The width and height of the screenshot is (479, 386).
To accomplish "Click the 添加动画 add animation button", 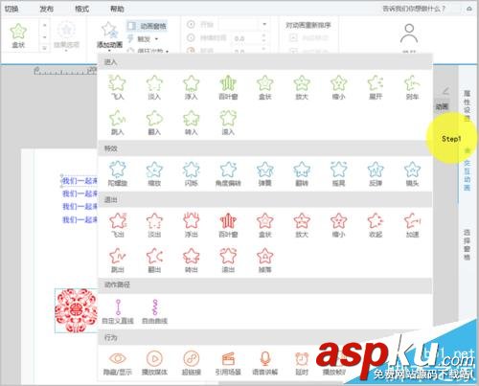I will click(x=109, y=35).
